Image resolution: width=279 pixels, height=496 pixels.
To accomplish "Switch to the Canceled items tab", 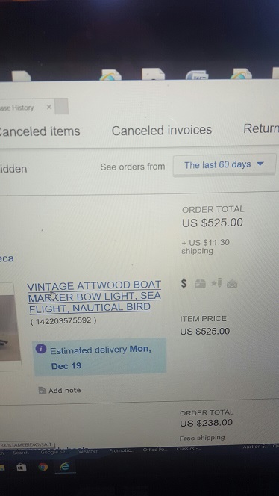I will [40, 131].
